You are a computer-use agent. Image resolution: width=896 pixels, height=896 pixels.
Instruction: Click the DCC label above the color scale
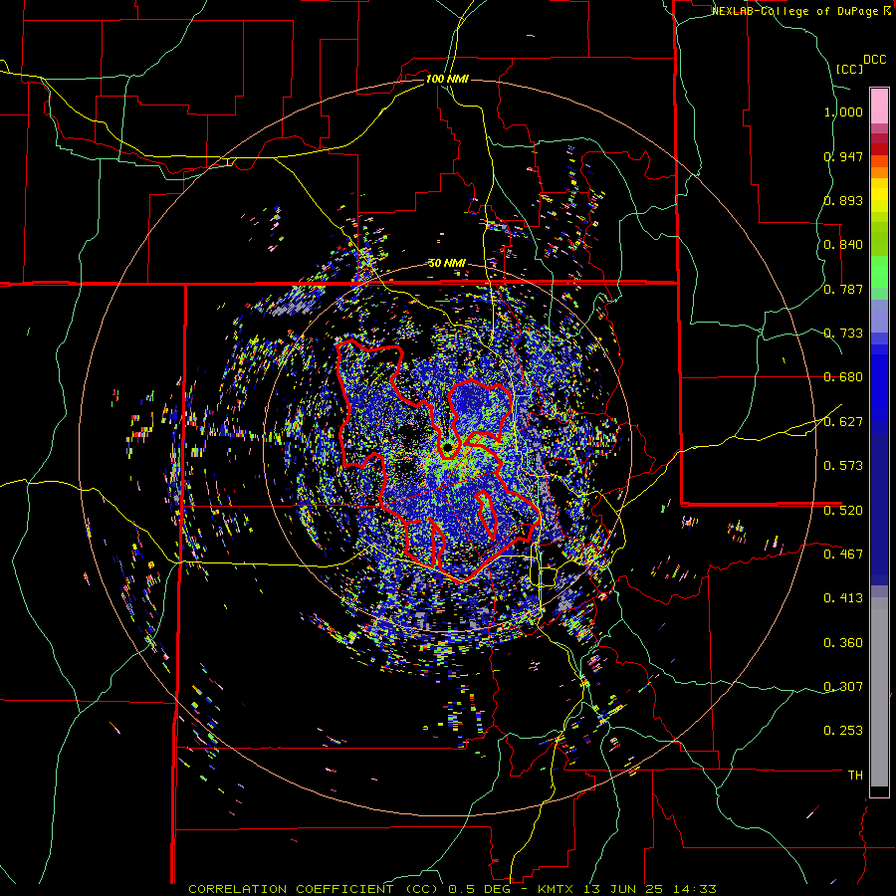874,60
